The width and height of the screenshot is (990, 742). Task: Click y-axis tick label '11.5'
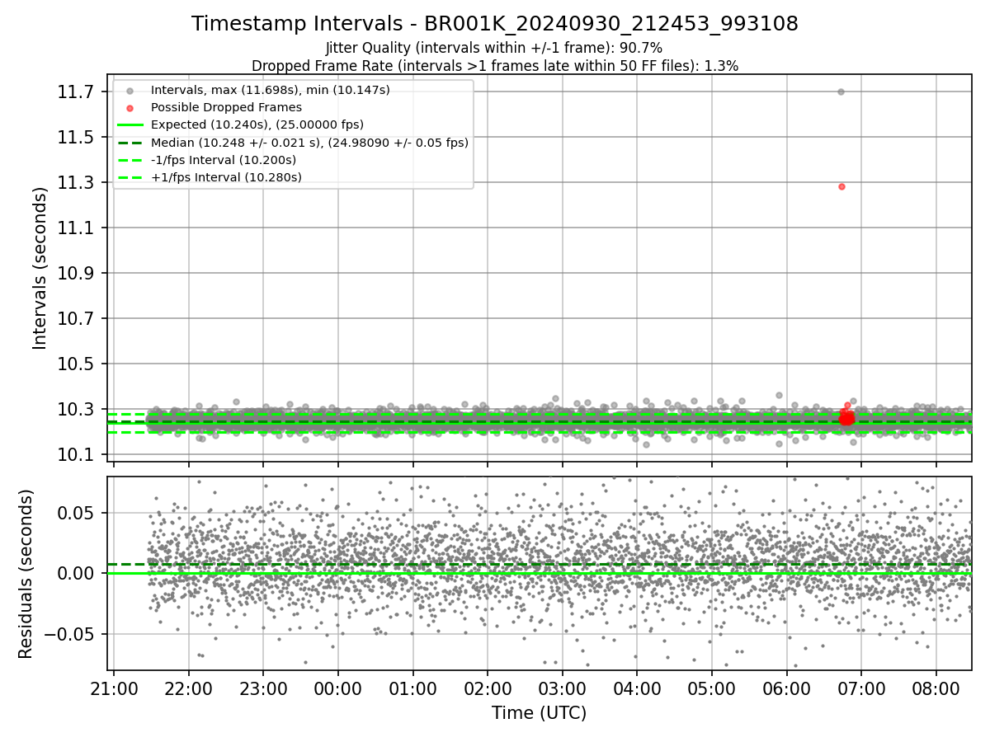click(77, 137)
